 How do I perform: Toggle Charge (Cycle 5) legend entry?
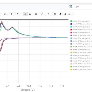pos(80,44)
